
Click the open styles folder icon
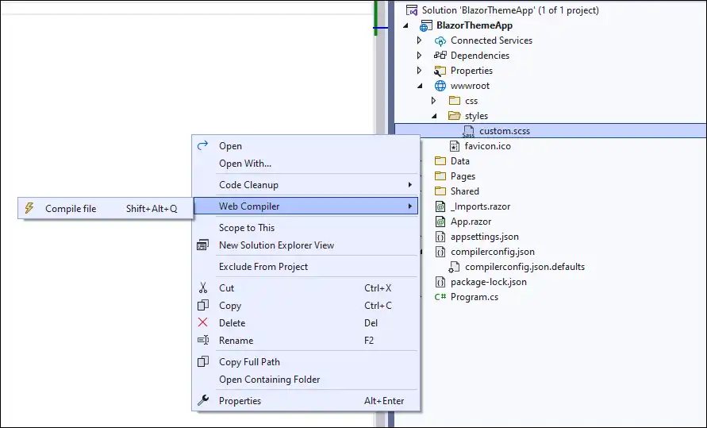455,116
